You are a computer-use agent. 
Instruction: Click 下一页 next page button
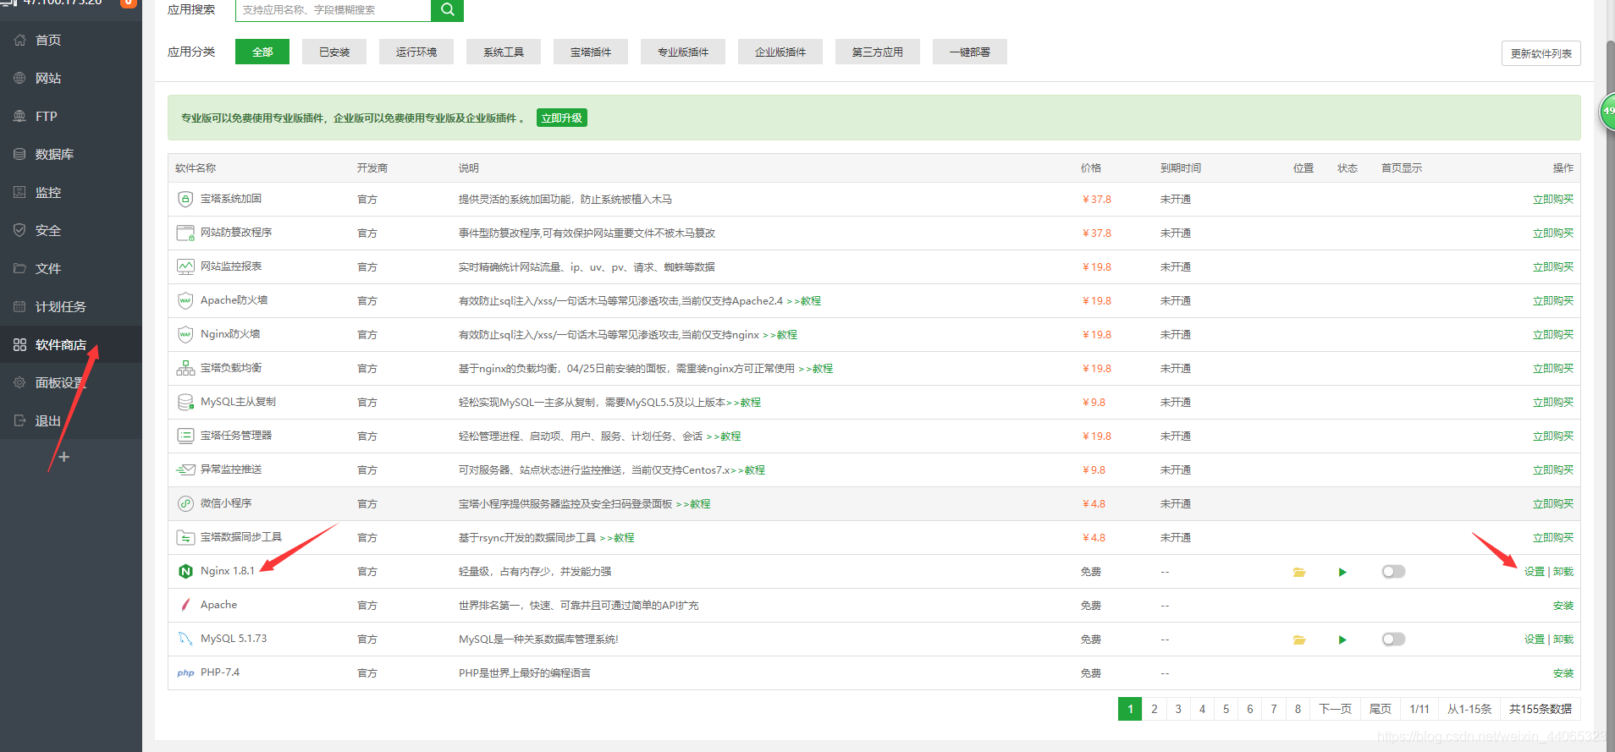tap(1335, 709)
